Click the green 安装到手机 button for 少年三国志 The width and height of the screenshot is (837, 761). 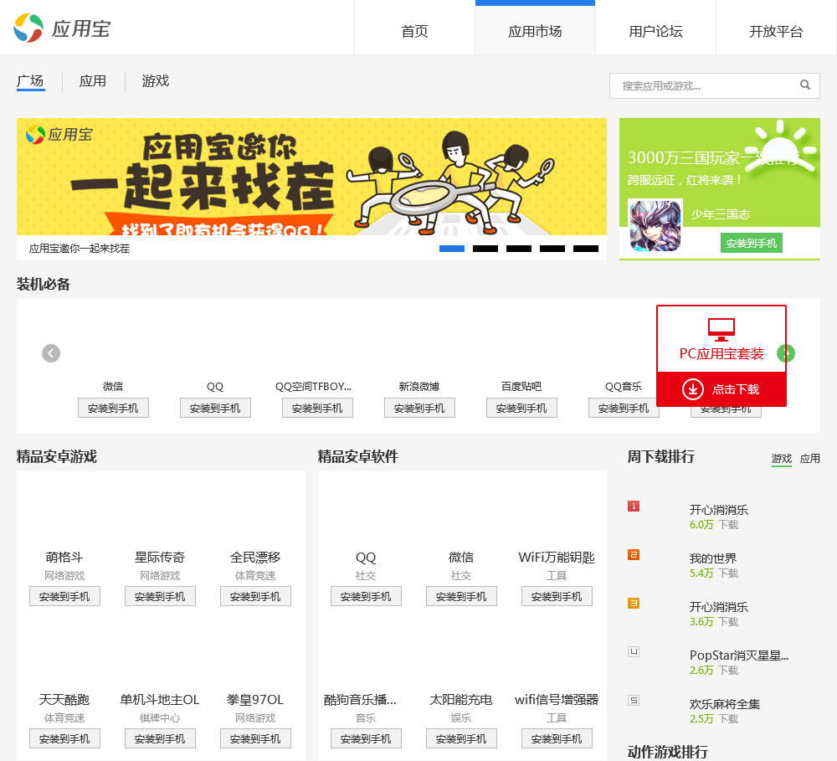751,243
